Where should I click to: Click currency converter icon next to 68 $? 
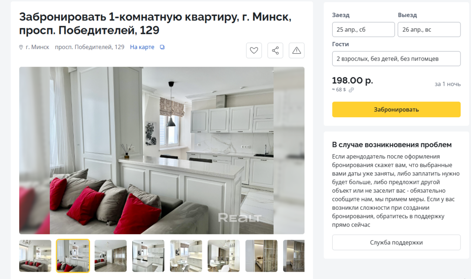[x=351, y=90]
